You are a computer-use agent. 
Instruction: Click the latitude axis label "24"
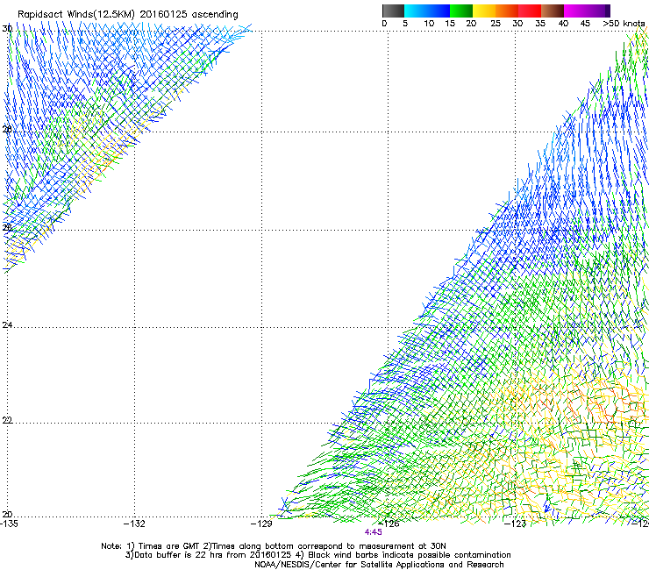coord(7,325)
